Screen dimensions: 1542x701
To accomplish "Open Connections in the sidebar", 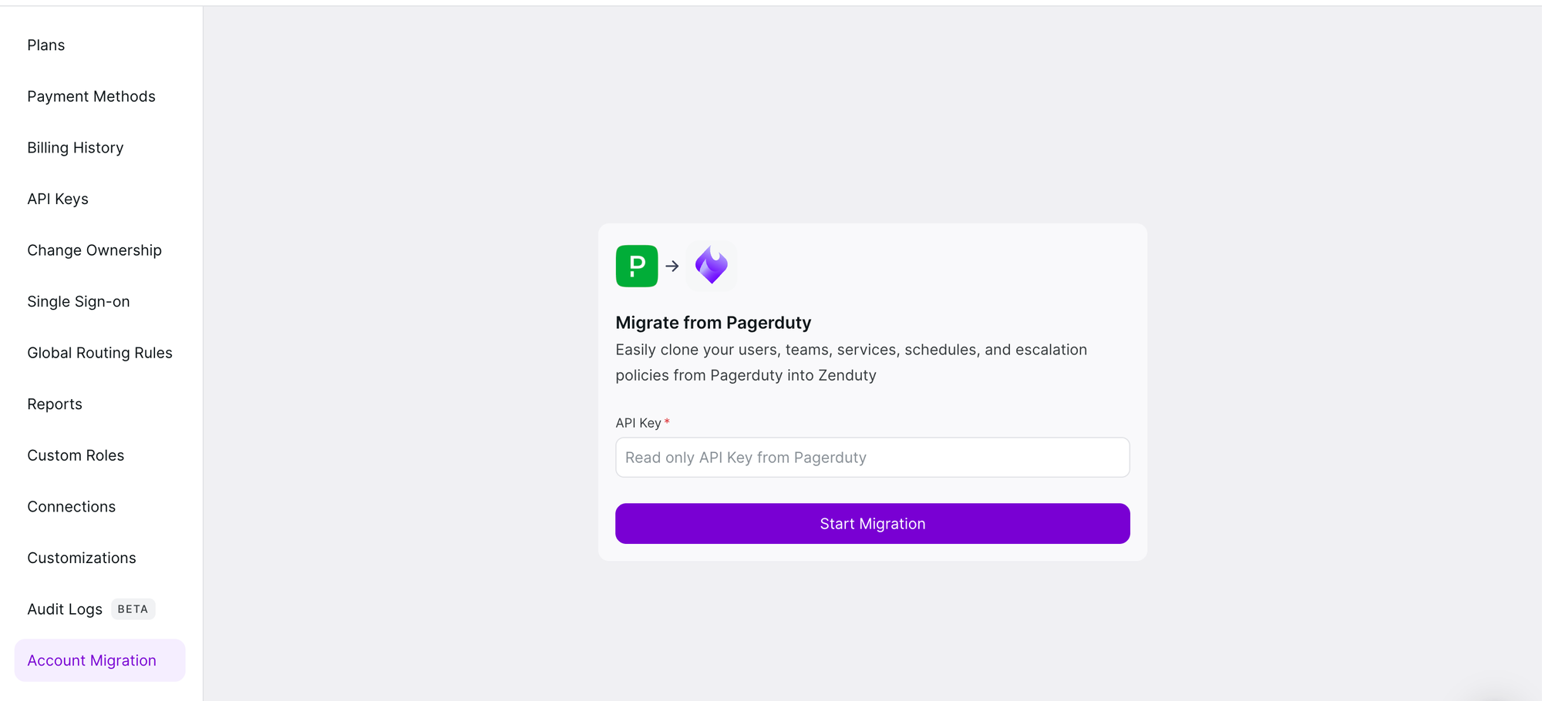I will (72, 507).
